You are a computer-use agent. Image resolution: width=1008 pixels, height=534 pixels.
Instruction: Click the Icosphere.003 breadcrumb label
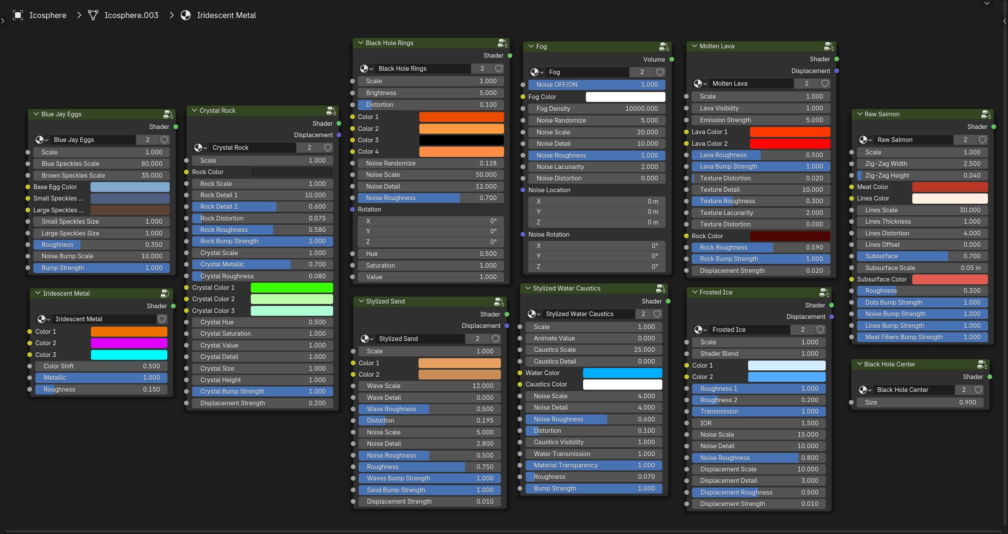click(132, 15)
